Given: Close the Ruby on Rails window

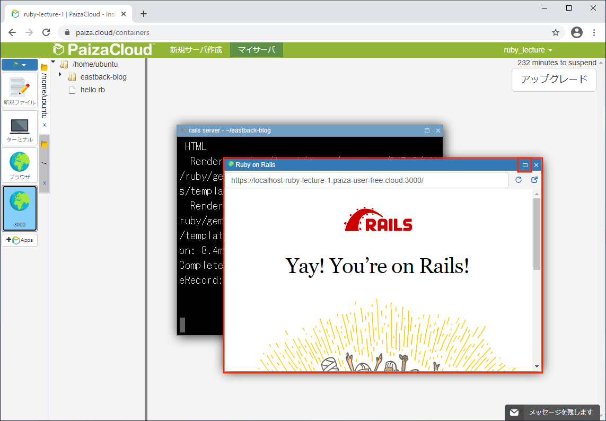Looking at the screenshot, I should [x=536, y=165].
